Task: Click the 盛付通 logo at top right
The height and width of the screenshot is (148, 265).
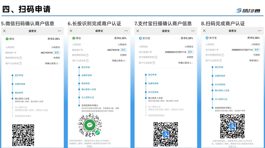Action: click(248, 10)
